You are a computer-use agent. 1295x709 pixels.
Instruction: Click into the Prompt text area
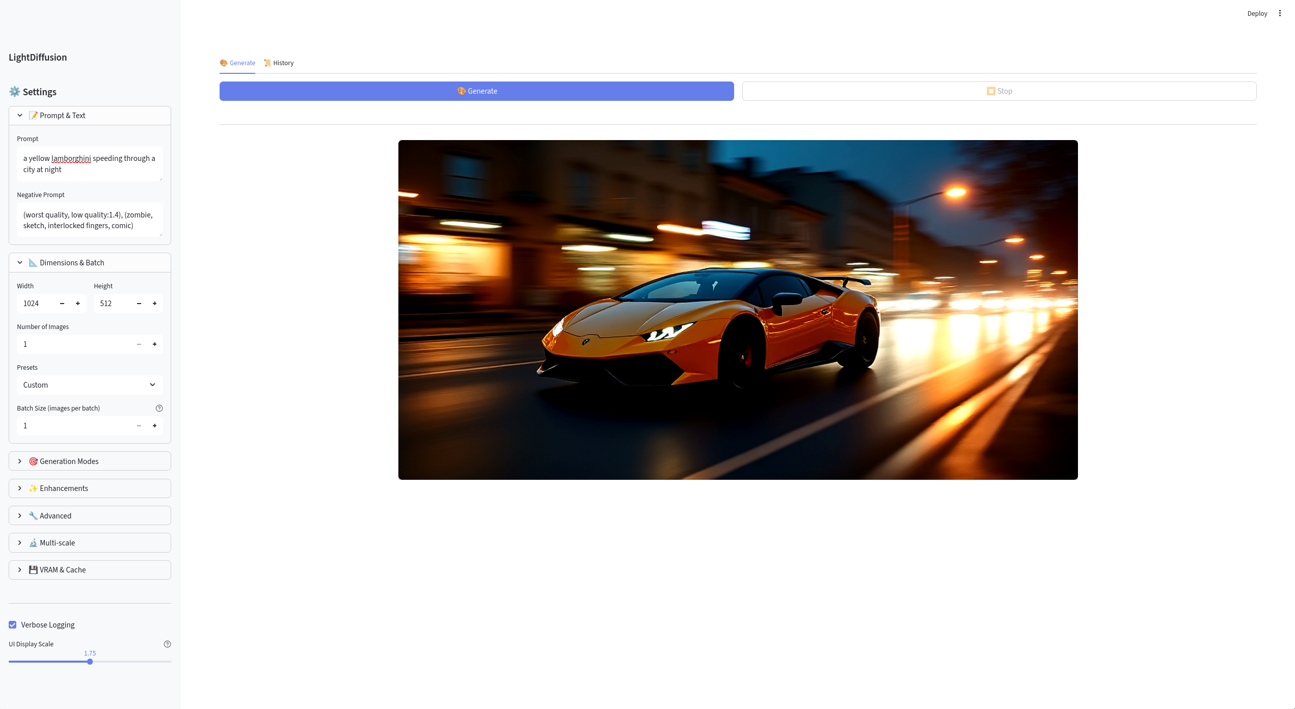pos(90,164)
